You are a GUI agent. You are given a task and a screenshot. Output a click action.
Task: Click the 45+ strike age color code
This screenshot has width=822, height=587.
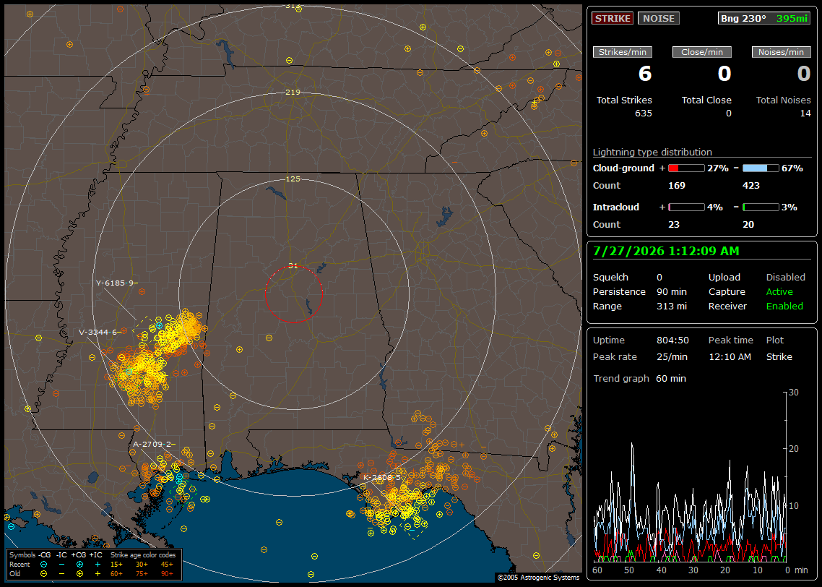(x=167, y=565)
